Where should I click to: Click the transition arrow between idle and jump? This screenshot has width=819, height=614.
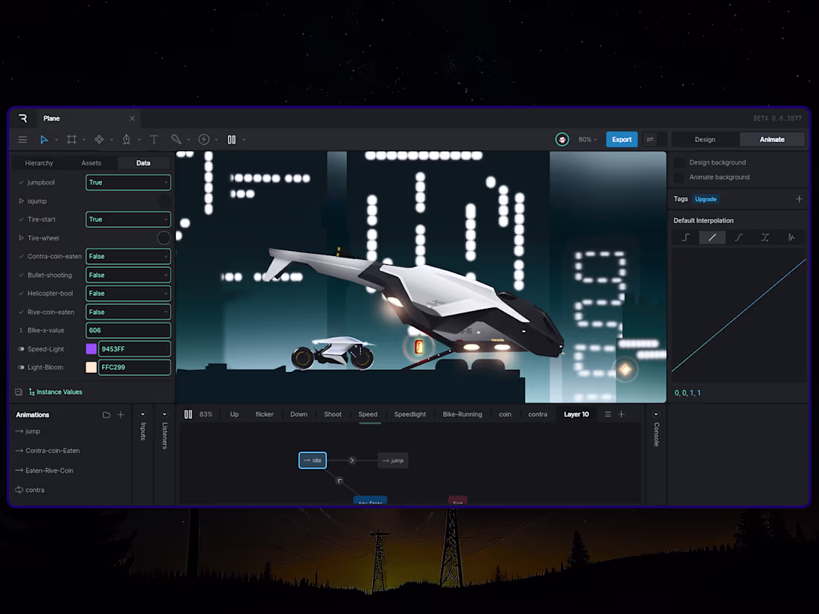tap(352, 461)
